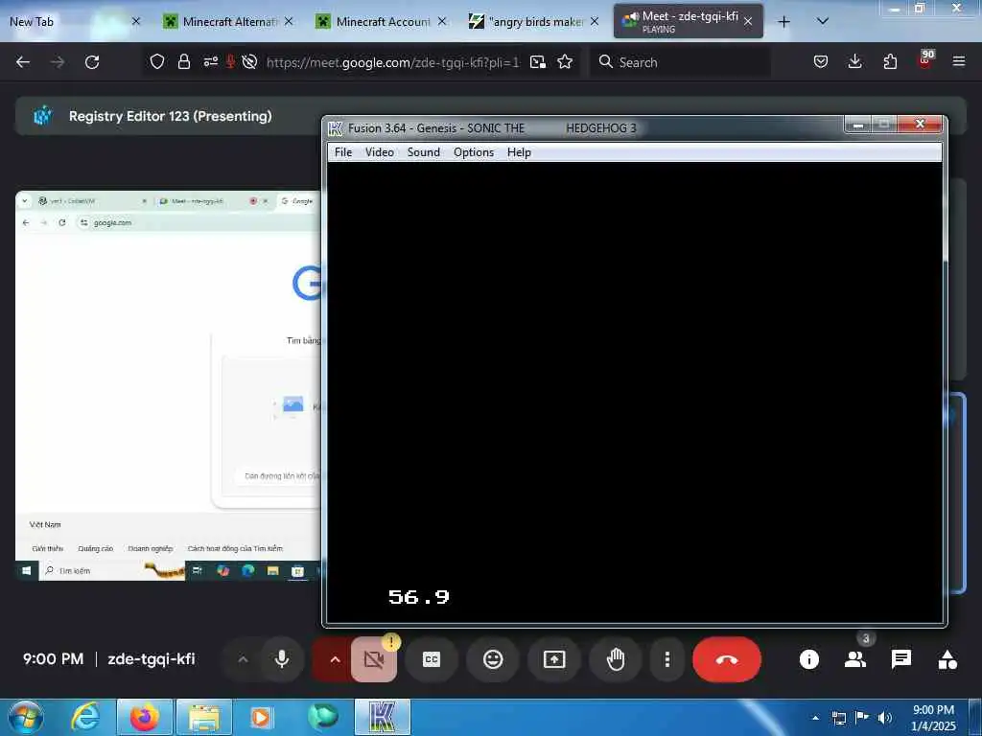The image size is (982, 736).
Task: Open Internet Explorer from the taskbar
Action: click(84, 717)
